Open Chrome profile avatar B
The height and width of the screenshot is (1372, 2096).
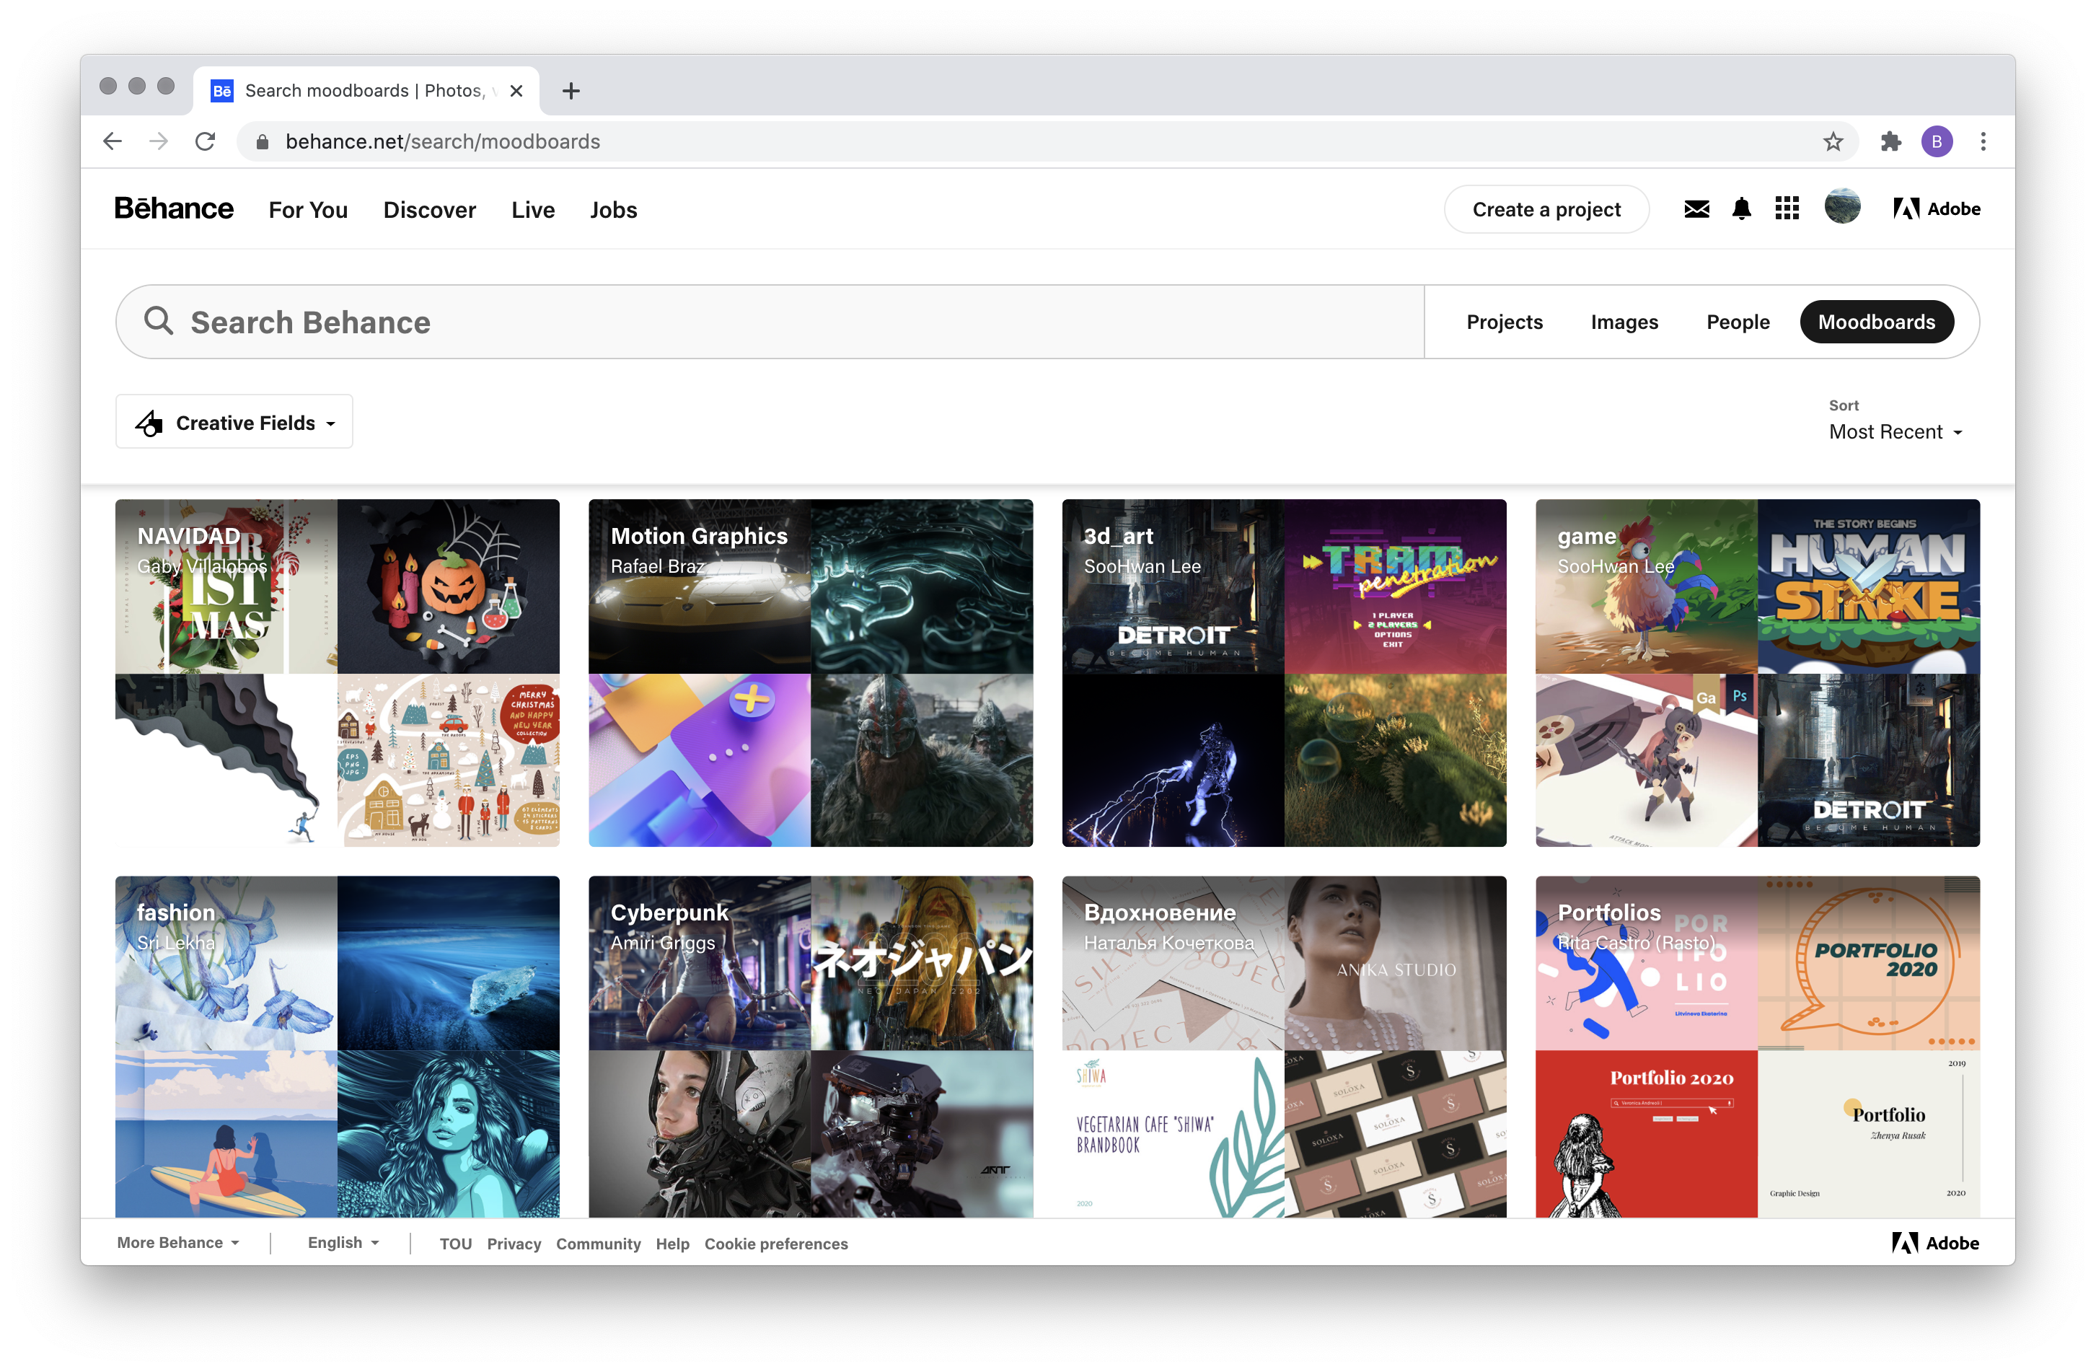pos(1937,142)
